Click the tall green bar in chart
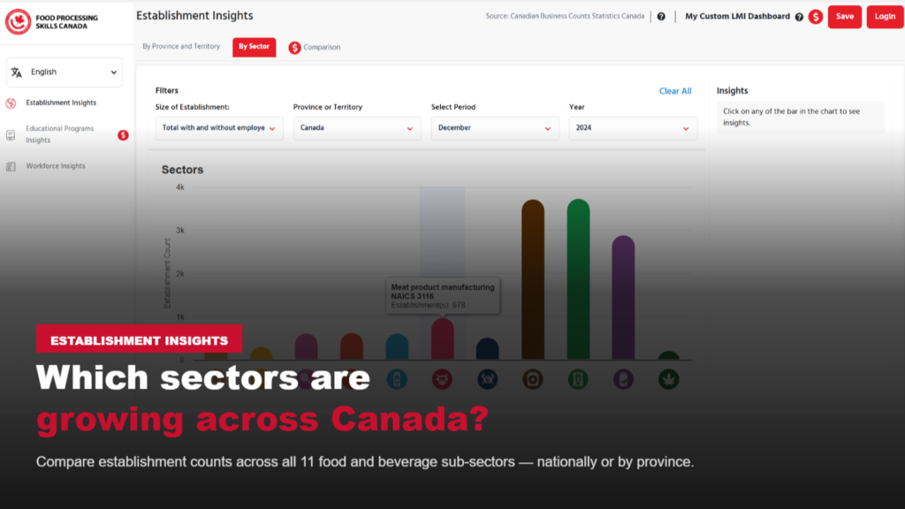This screenshot has height=509, width=905. coord(578,279)
